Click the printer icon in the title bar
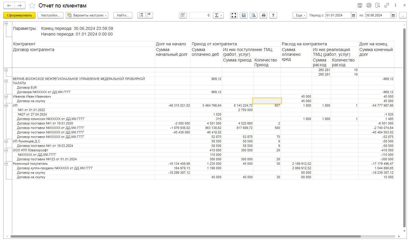408x240 pixels. 369,5
